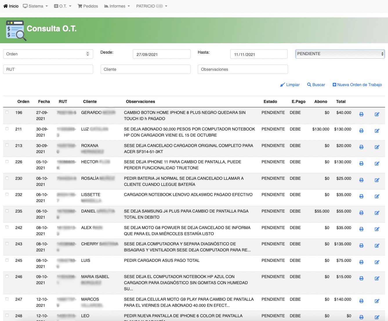Check the box for order 247
Viewport: 388px width, 321px height.
click(7, 299)
